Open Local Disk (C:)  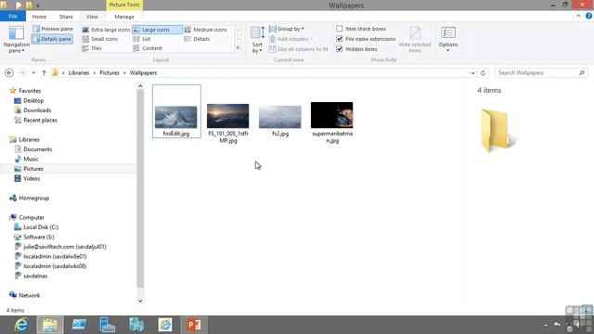41,227
